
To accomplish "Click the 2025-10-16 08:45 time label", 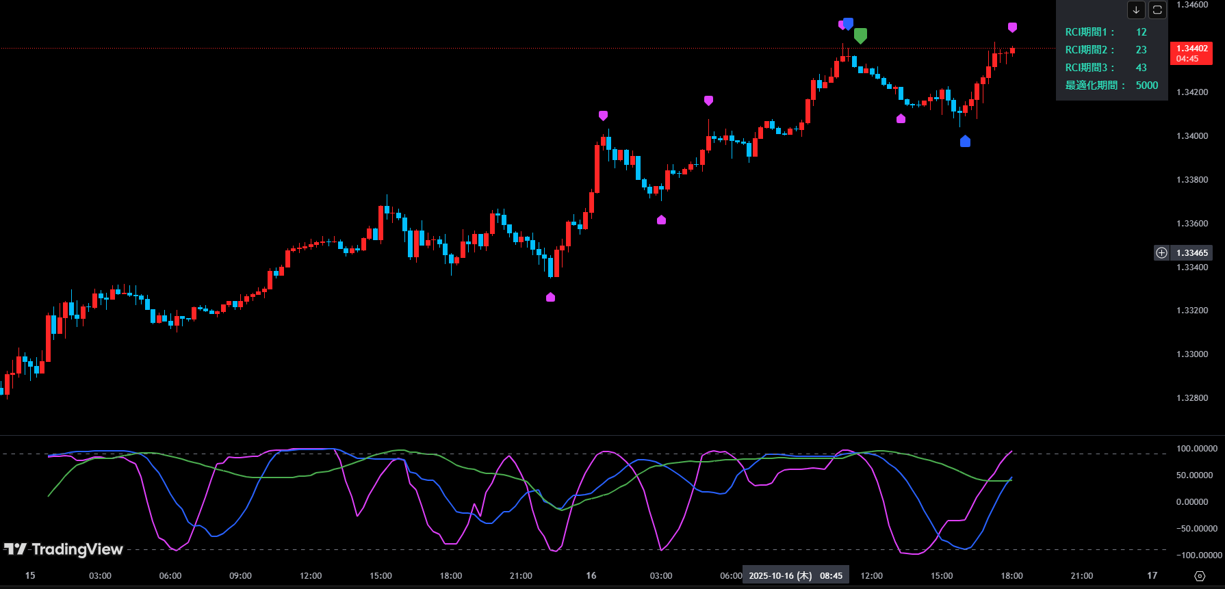I will pos(795,576).
